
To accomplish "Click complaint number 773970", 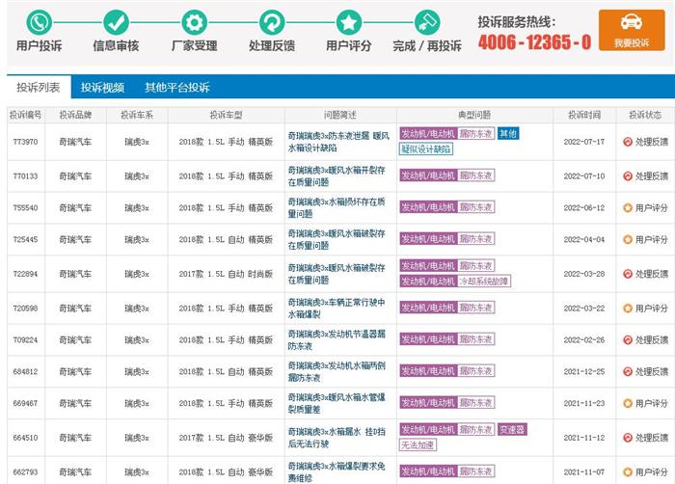I will coord(25,142).
